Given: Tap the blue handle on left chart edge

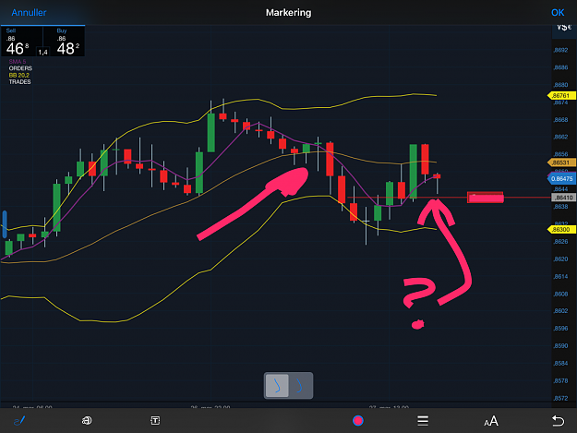Looking at the screenshot, I should pos(5,224).
